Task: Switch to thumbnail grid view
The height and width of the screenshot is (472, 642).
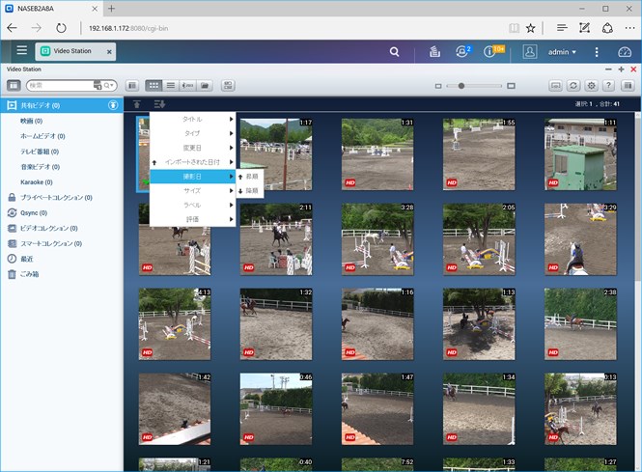Action: pos(154,86)
